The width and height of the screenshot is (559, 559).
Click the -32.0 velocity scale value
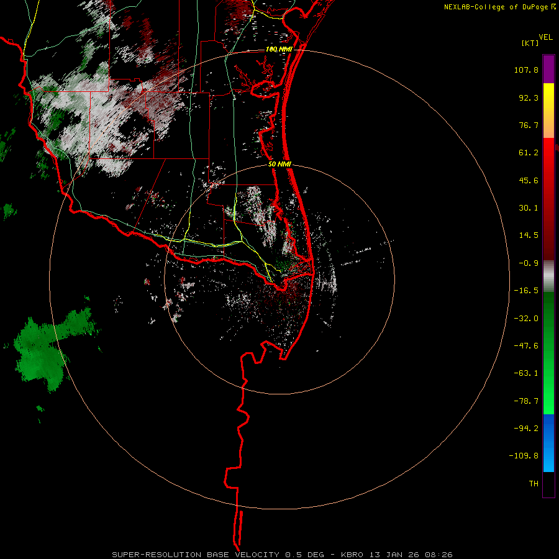click(x=526, y=319)
